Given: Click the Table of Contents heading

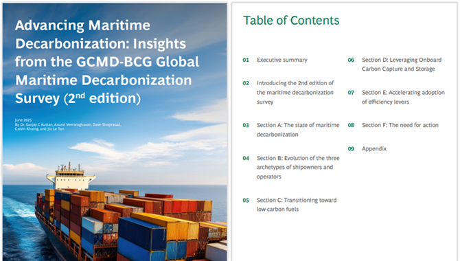Looking at the screenshot, I should 291,21.
